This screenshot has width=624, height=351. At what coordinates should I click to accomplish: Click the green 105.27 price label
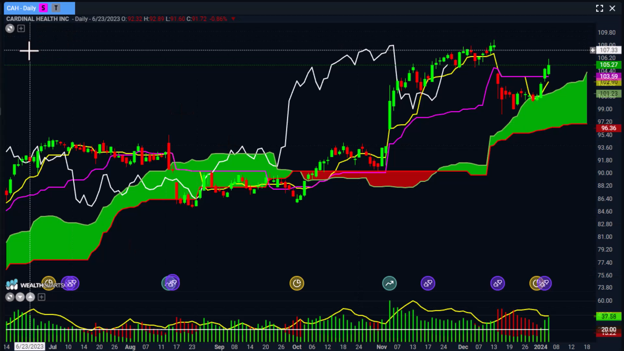(609, 65)
